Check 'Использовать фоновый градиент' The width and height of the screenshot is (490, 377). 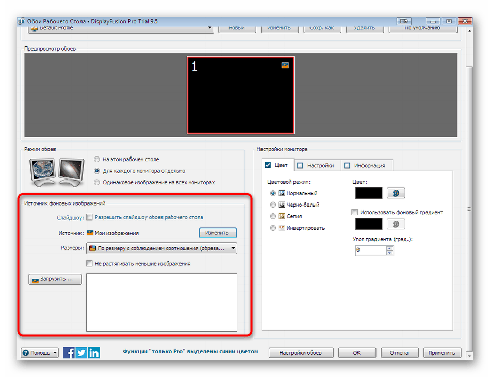(x=354, y=212)
